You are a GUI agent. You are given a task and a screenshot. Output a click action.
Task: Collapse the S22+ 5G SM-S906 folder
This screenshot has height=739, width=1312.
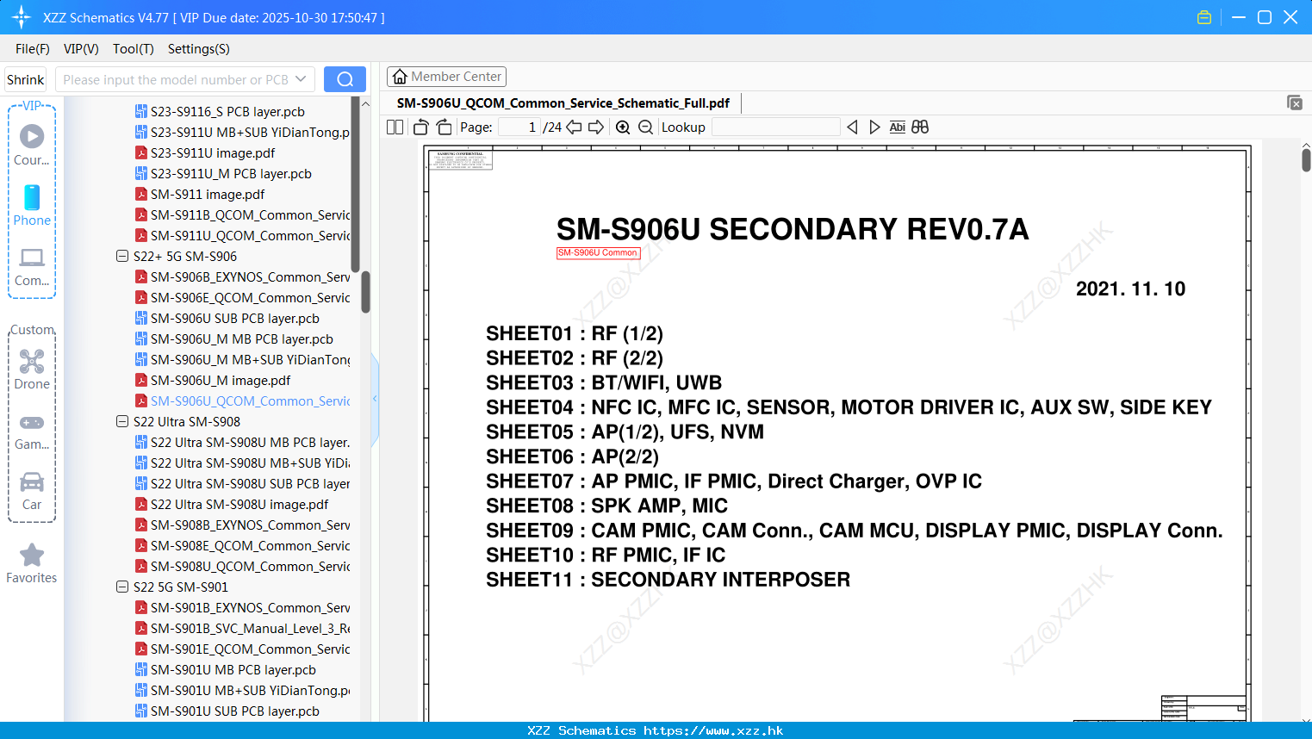pos(122,256)
